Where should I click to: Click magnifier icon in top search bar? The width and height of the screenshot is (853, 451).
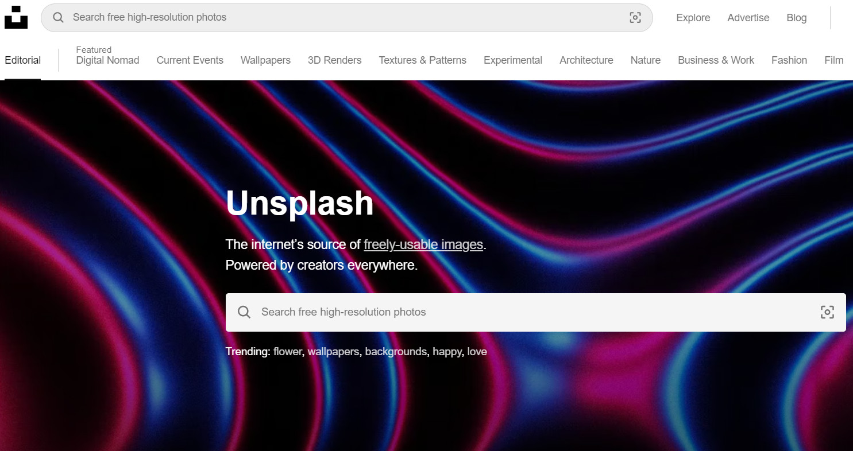[58, 17]
